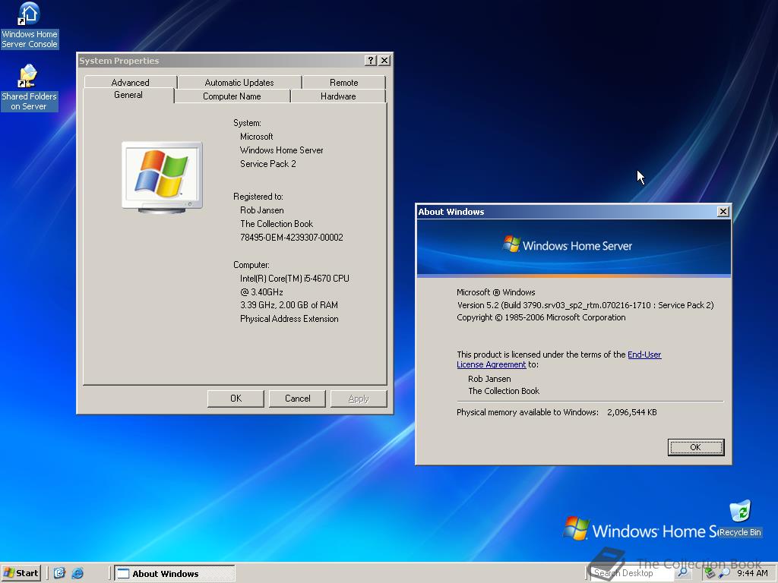Click the Physical Address Extension text

pyautogui.click(x=289, y=319)
